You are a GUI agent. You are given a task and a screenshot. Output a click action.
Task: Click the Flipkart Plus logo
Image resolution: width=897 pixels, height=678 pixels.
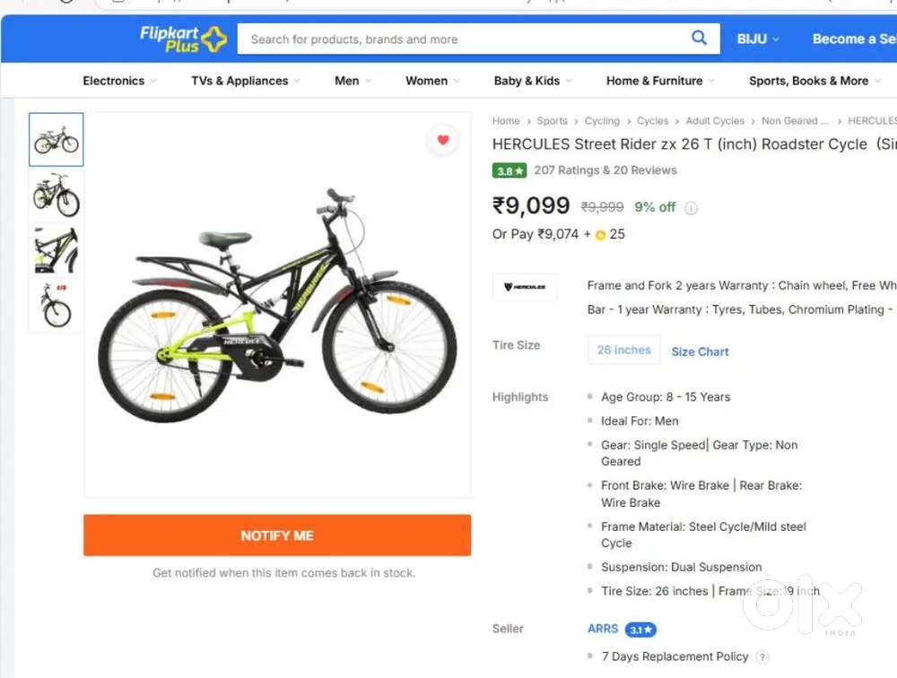(183, 39)
